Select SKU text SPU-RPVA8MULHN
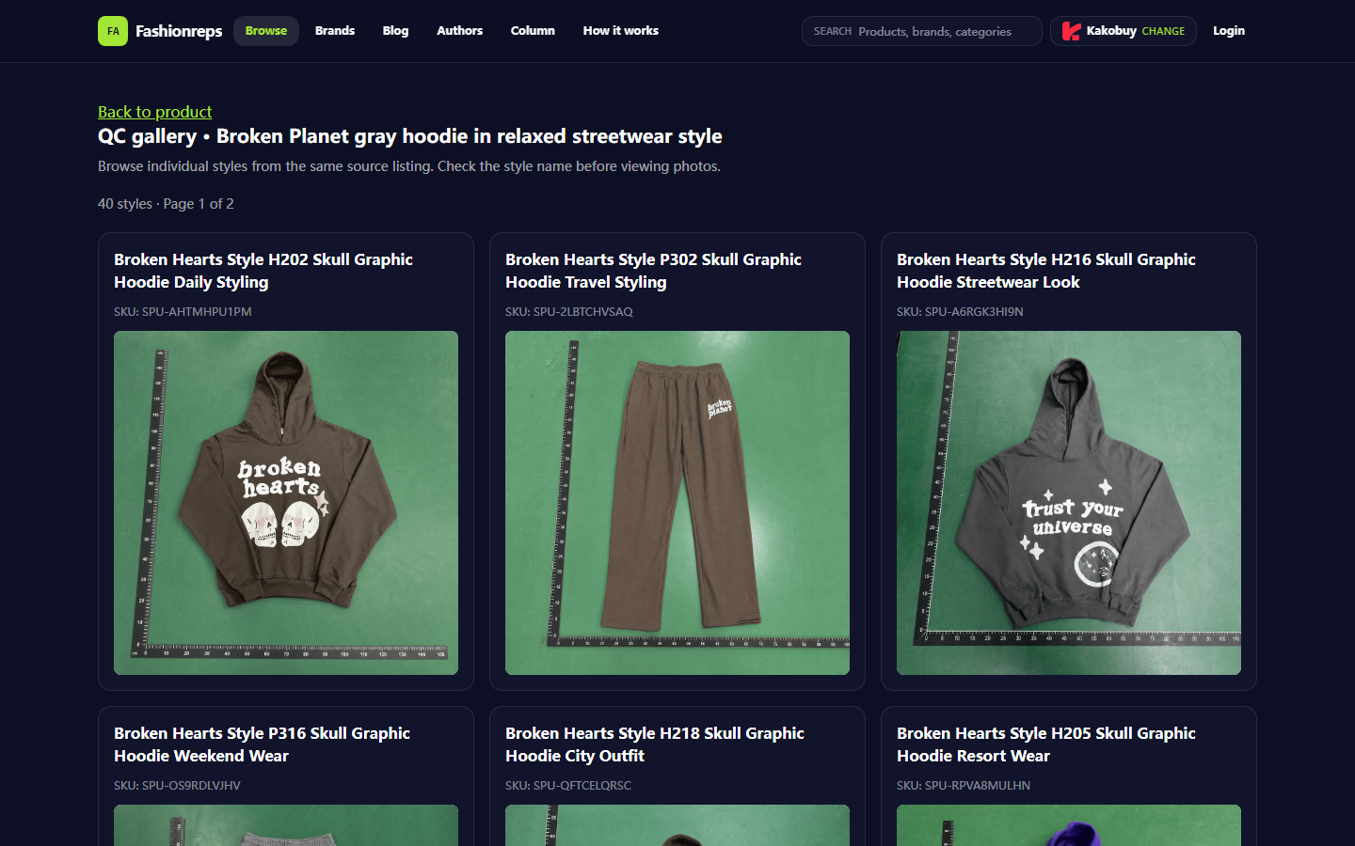The height and width of the screenshot is (846, 1355). point(978,786)
